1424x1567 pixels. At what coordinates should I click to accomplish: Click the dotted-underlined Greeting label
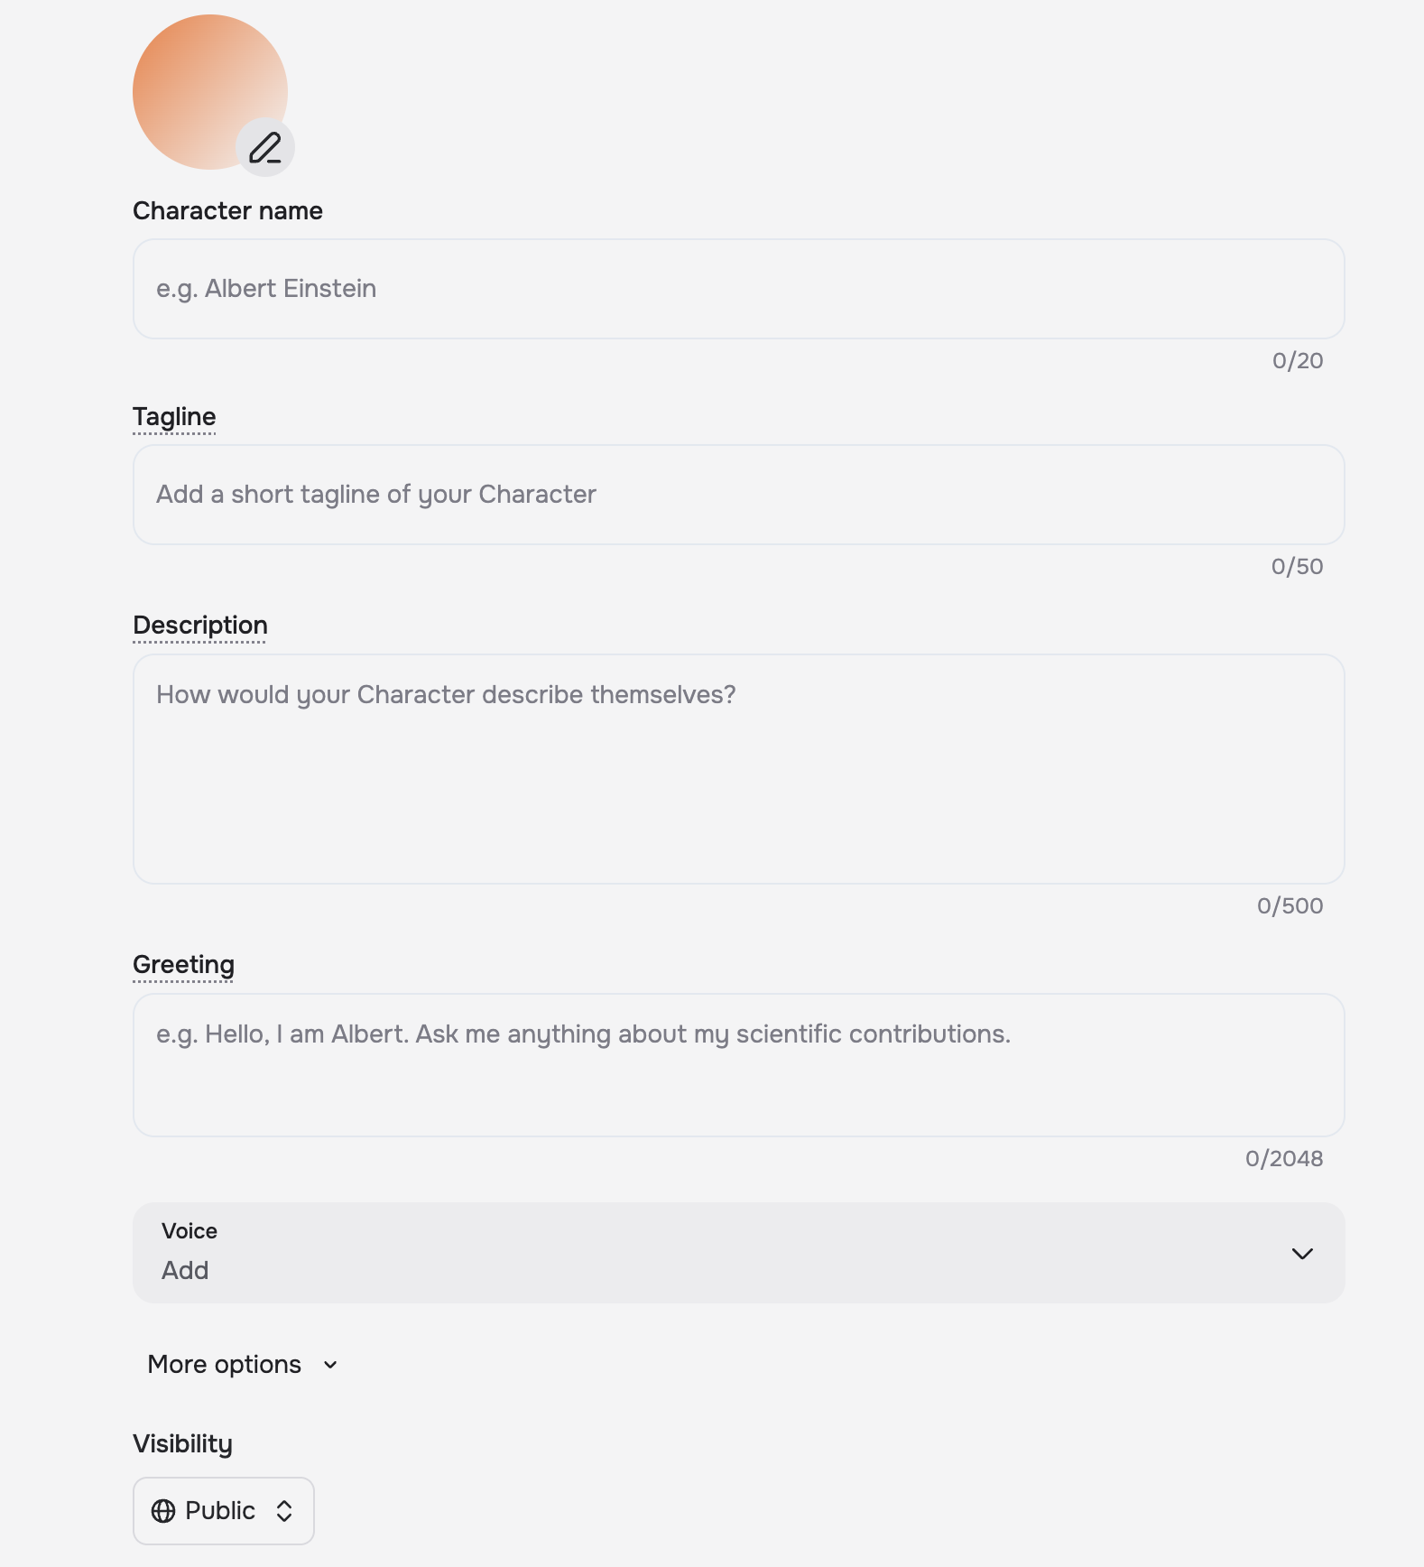pyautogui.click(x=183, y=965)
